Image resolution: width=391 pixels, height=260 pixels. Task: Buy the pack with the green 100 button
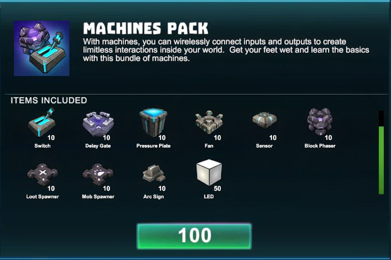[194, 236]
